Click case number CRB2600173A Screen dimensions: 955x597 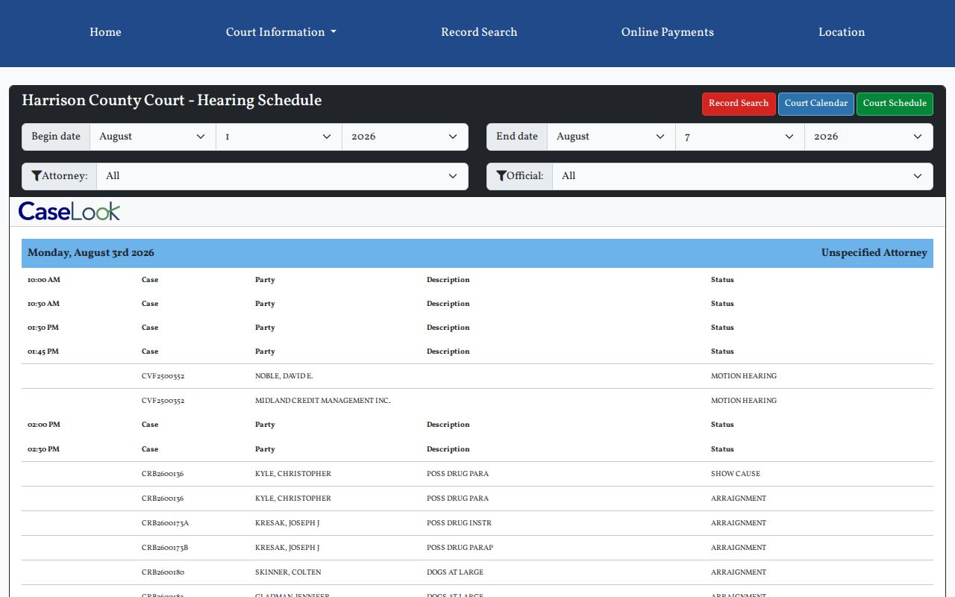pyautogui.click(x=165, y=523)
